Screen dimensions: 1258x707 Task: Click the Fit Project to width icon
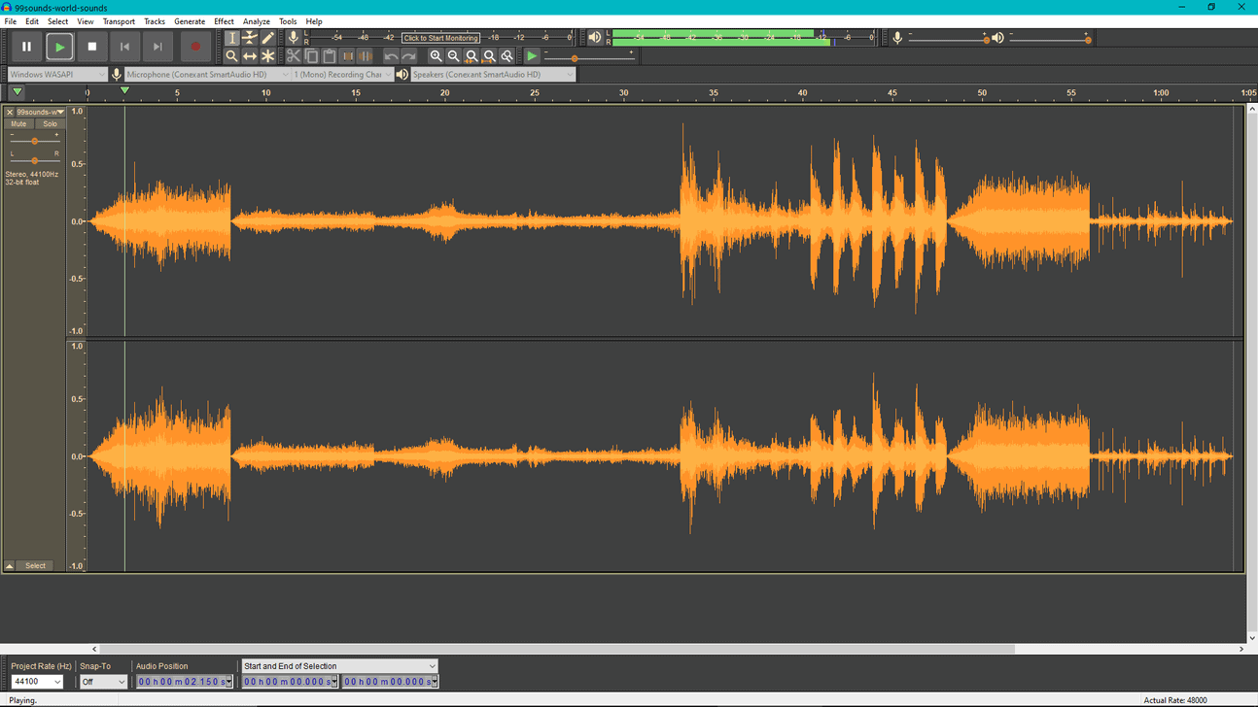point(489,56)
